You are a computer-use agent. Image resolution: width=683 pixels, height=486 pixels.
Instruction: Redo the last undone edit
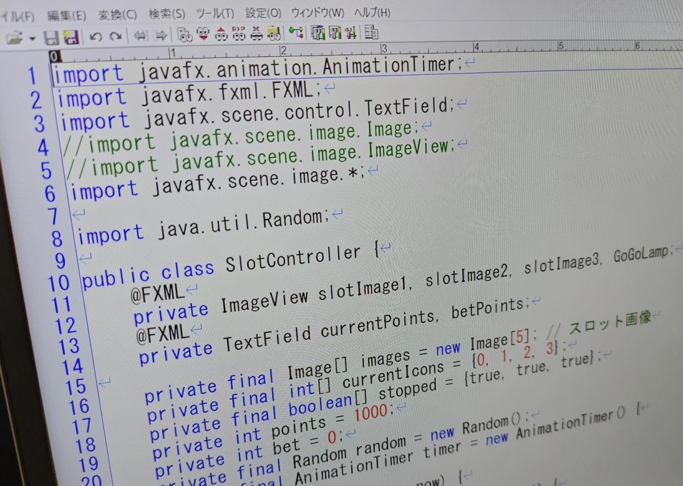click(116, 37)
